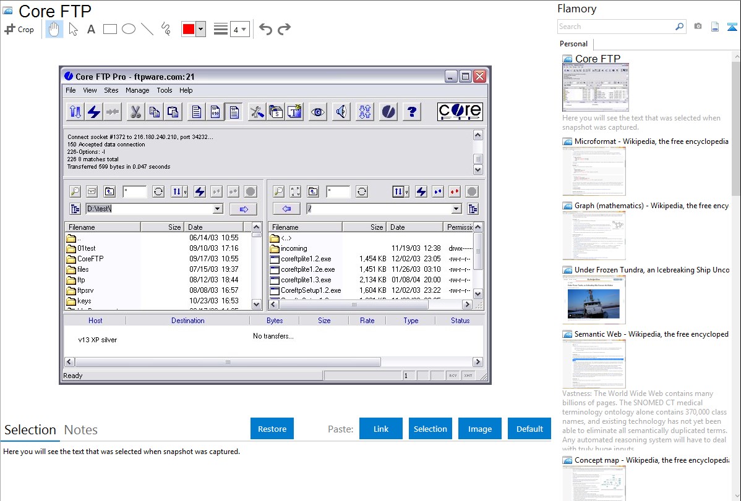Viewport: 741px width, 501px height.
Task: Click the document page icon
Action: 715,27
